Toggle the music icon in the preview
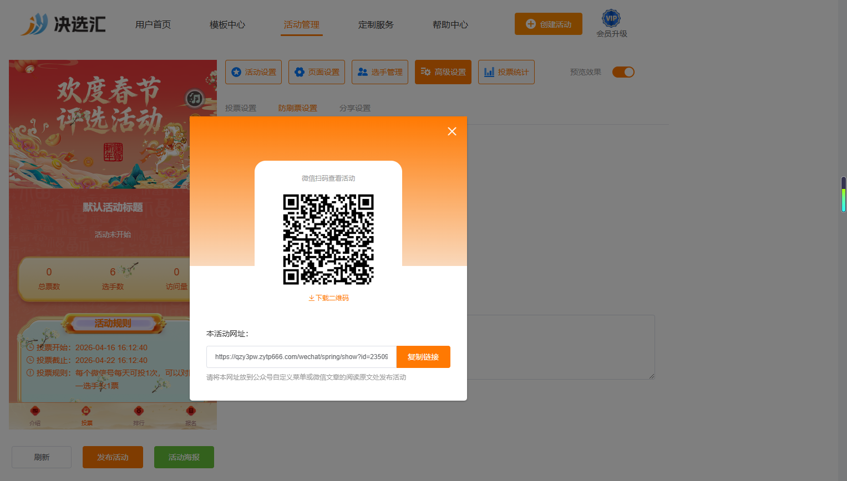 (194, 99)
